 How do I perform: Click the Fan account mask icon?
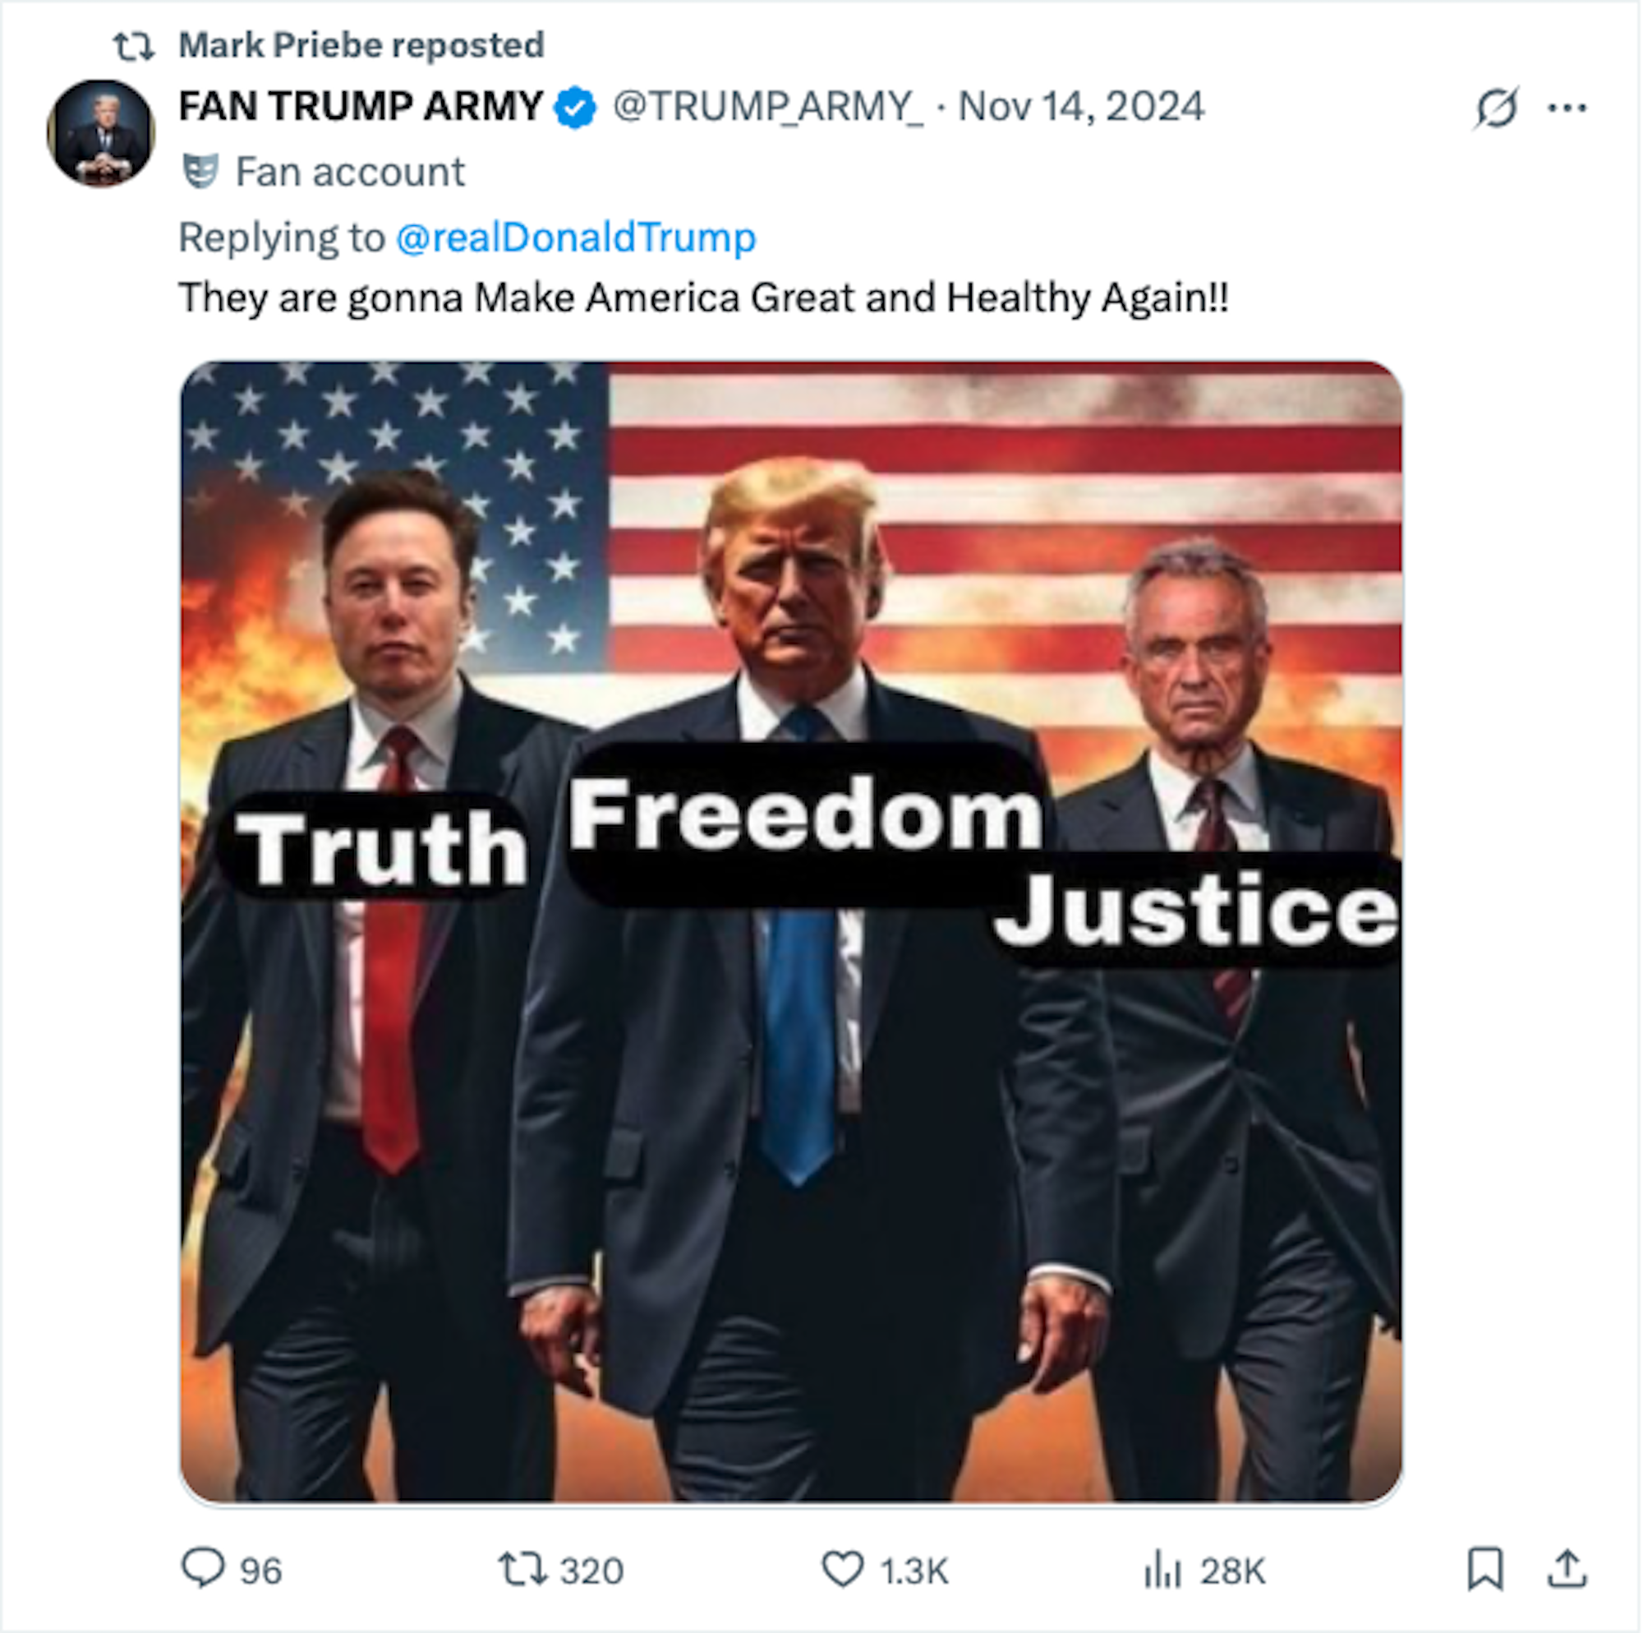coord(200,172)
